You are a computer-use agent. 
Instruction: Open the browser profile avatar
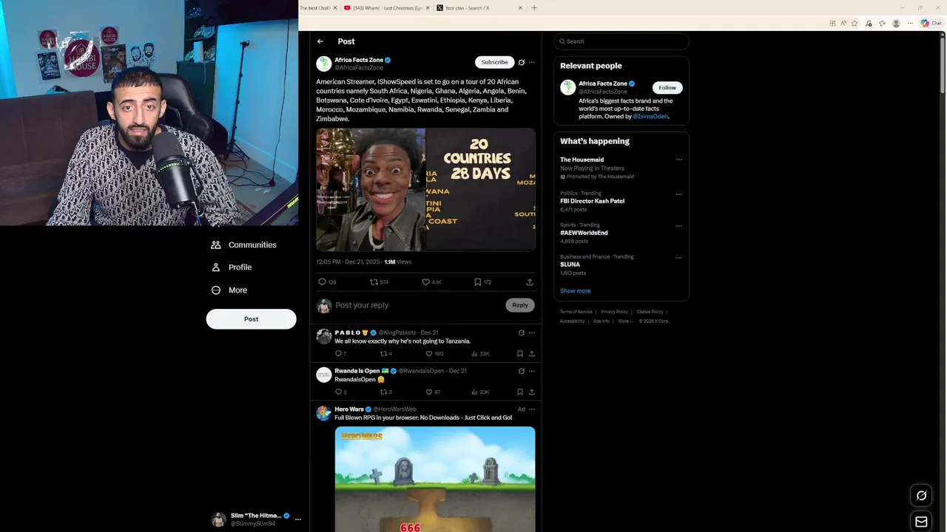point(896,24)
